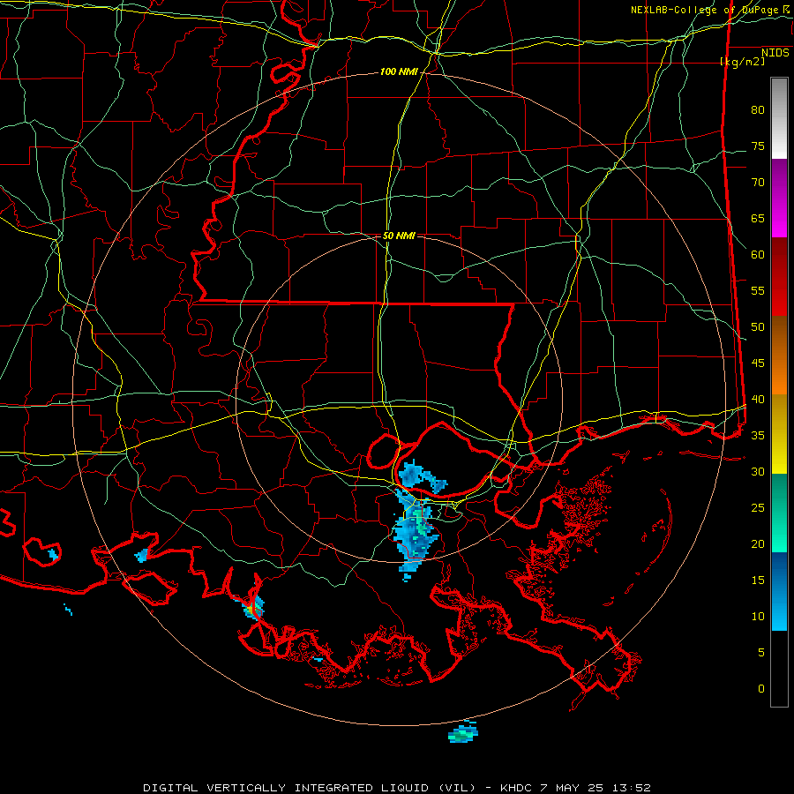The width and height of the screenshot is (794, 794).
Task: Click the offshore radar echo below the 100 NMI ring
Action: tap(463, 732)
